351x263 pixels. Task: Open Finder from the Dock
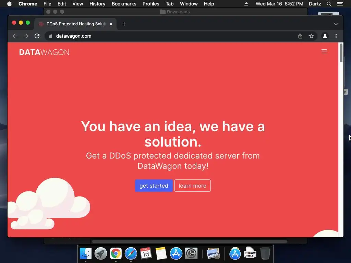pyautogui.click(x=85, y=254)
